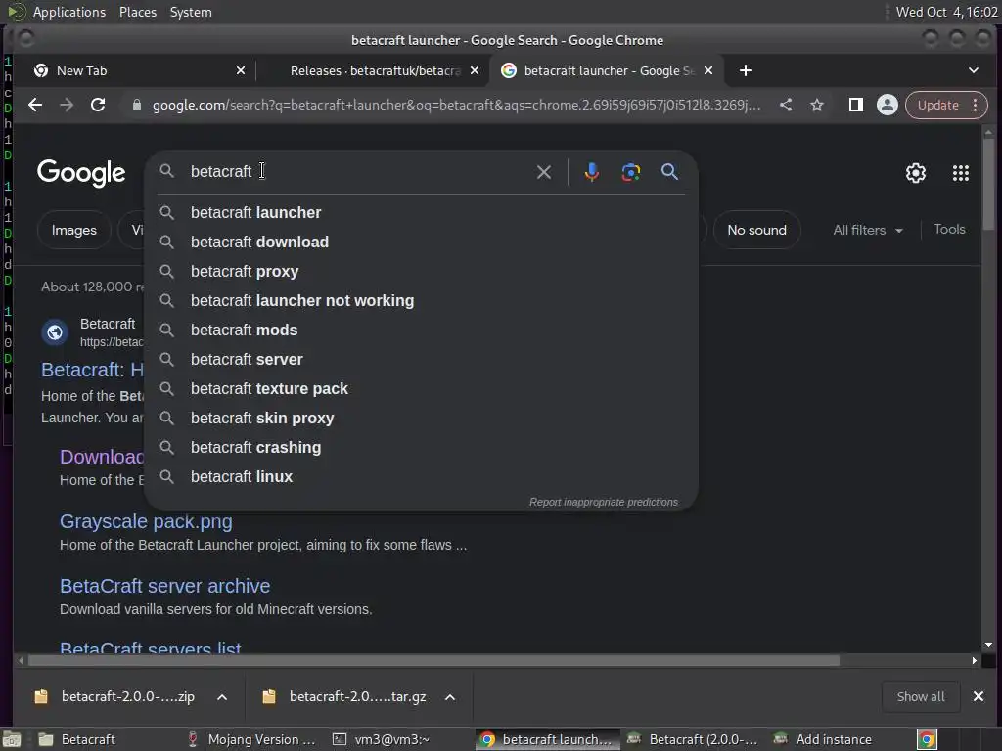The width and height of the screenshot is (1002, 751).
Task: Close the Releases betacraftuk tab
Action: click(x=475, y=70)
